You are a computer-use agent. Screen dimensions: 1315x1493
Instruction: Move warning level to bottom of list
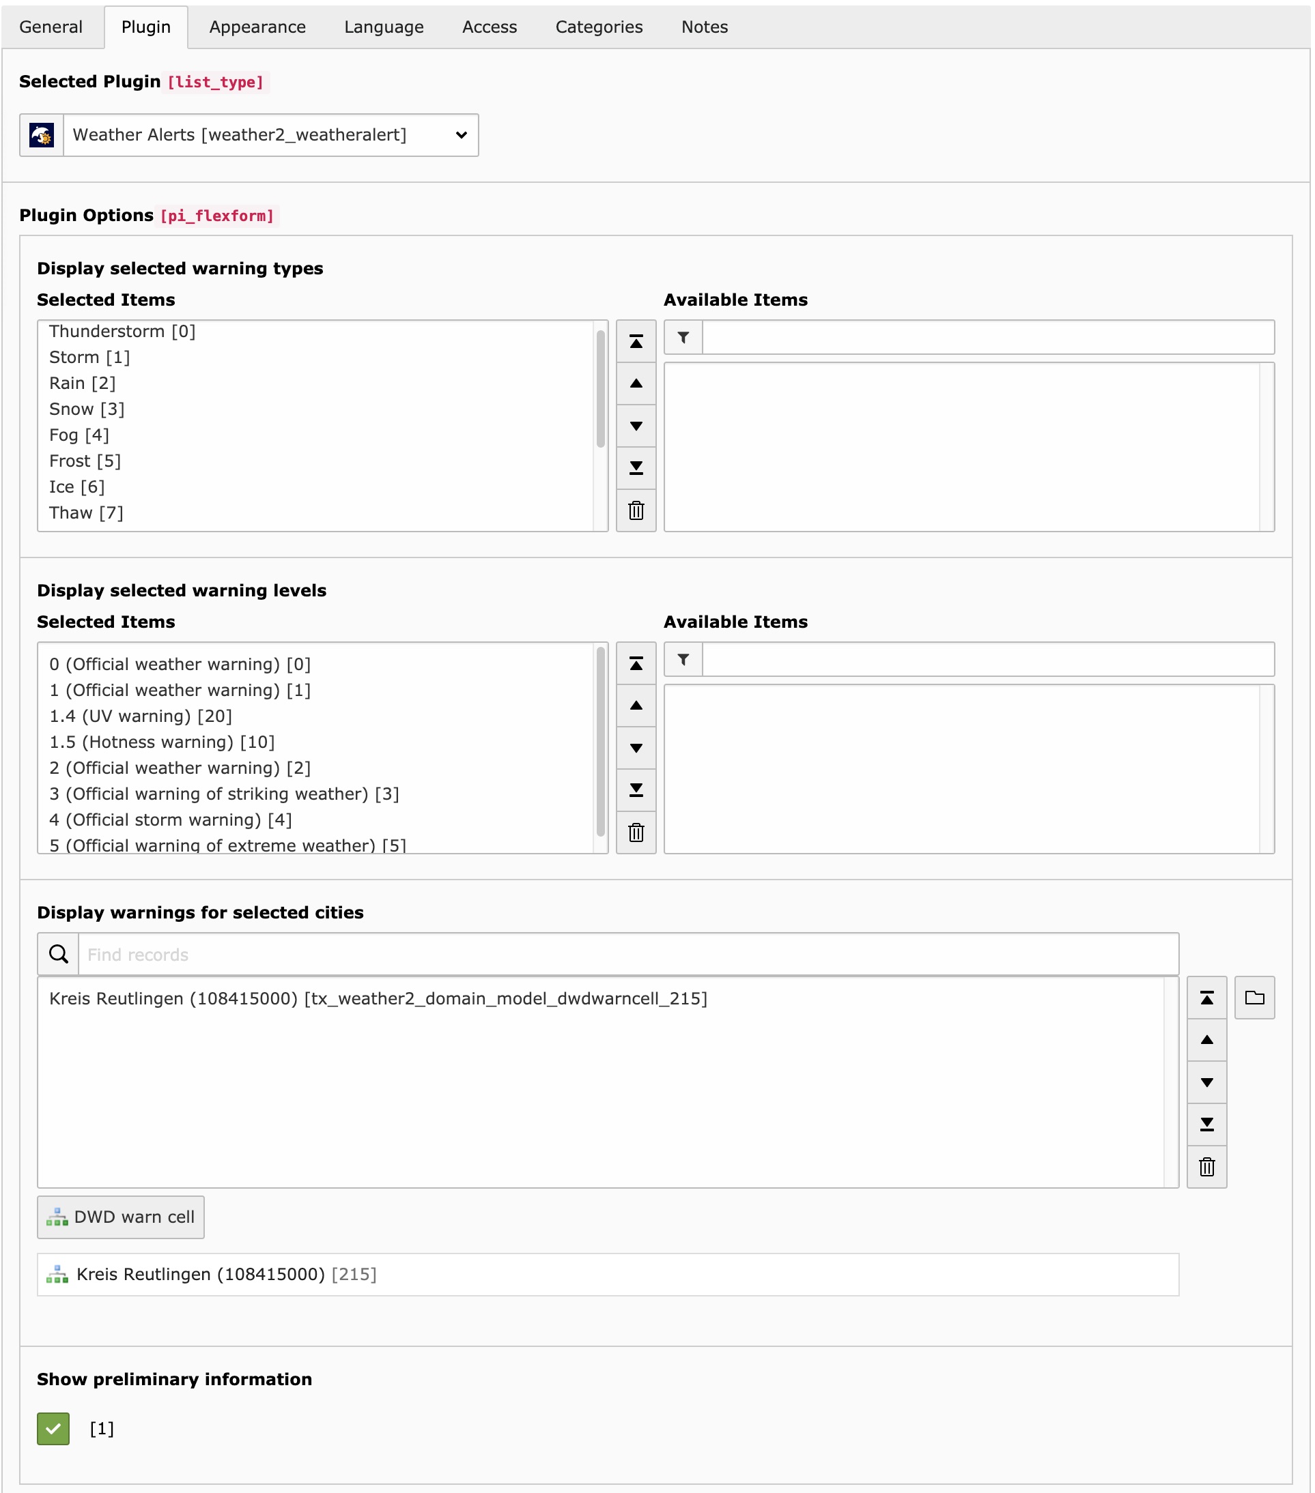tap(636, 790)
